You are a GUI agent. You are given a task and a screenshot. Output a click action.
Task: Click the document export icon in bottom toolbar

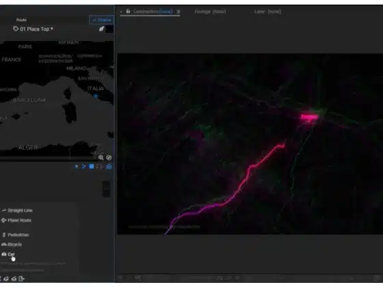click(x=21, y=279)
